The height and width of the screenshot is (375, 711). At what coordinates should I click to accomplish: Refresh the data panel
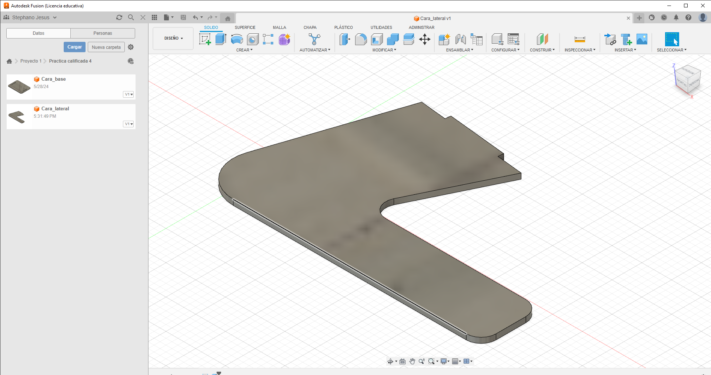point(119,17)
